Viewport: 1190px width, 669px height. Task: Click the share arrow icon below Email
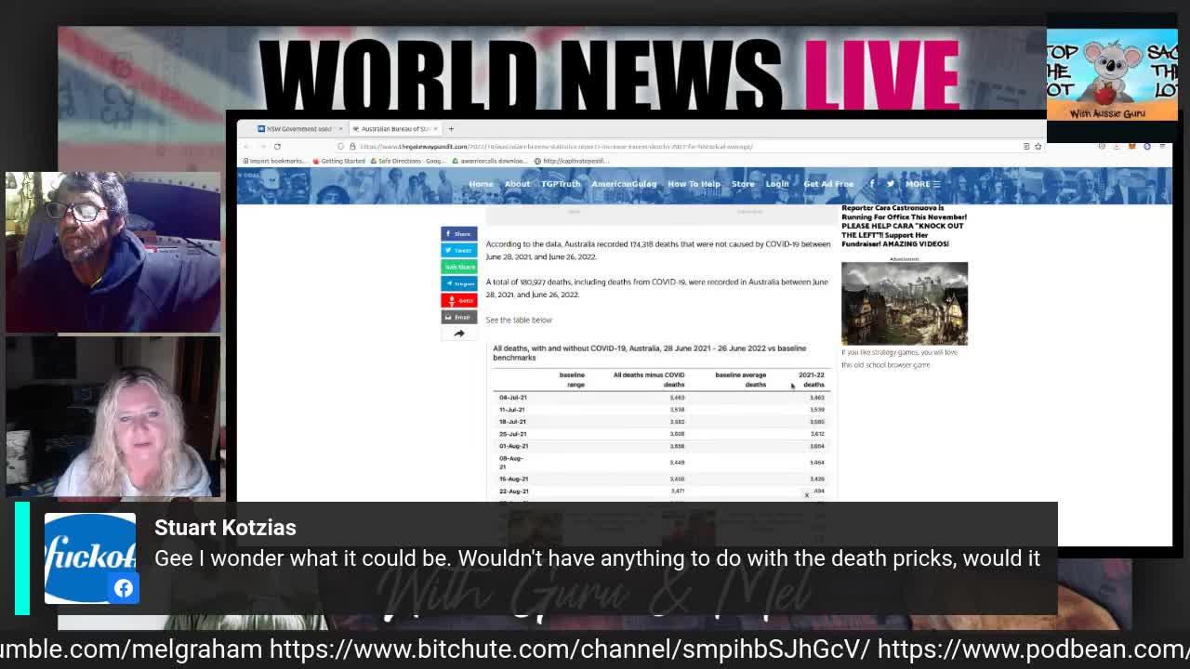pyautogui.click(x=458, y=333)
